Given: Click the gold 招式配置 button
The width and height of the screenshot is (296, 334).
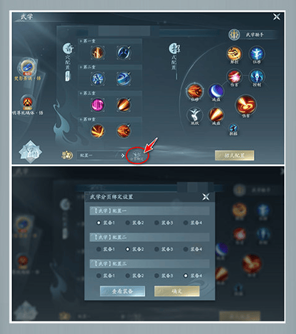Looking at the screenshot, I should tap(235, 155).
